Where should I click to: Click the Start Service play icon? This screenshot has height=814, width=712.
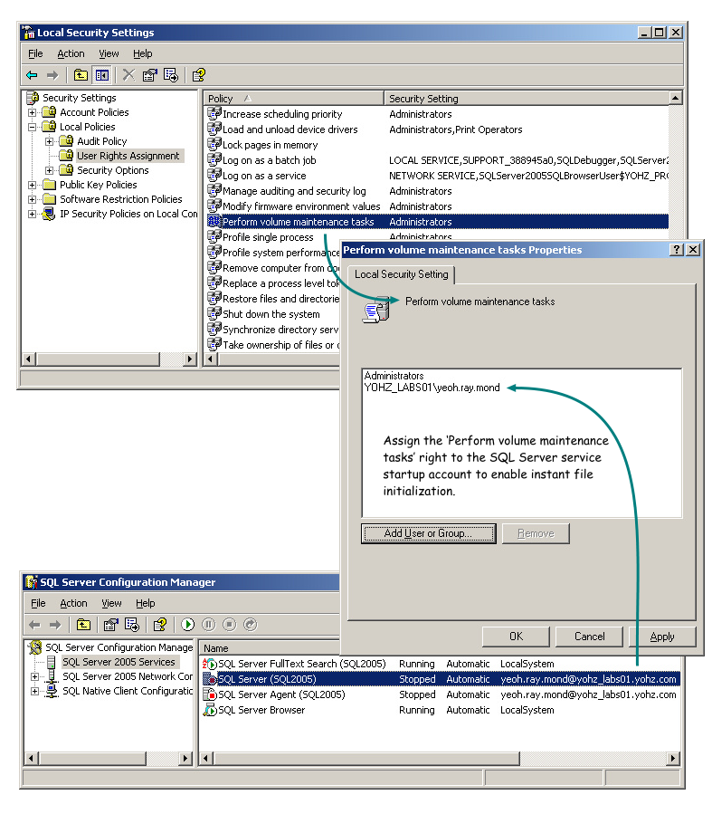tap(187, 625)
